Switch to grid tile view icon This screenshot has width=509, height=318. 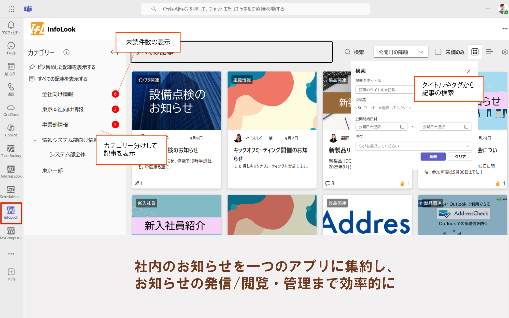coord(475,52)
